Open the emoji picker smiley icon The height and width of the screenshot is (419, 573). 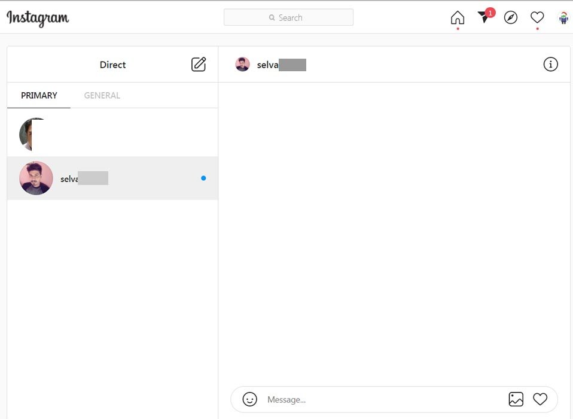click(x=250, y=399)
